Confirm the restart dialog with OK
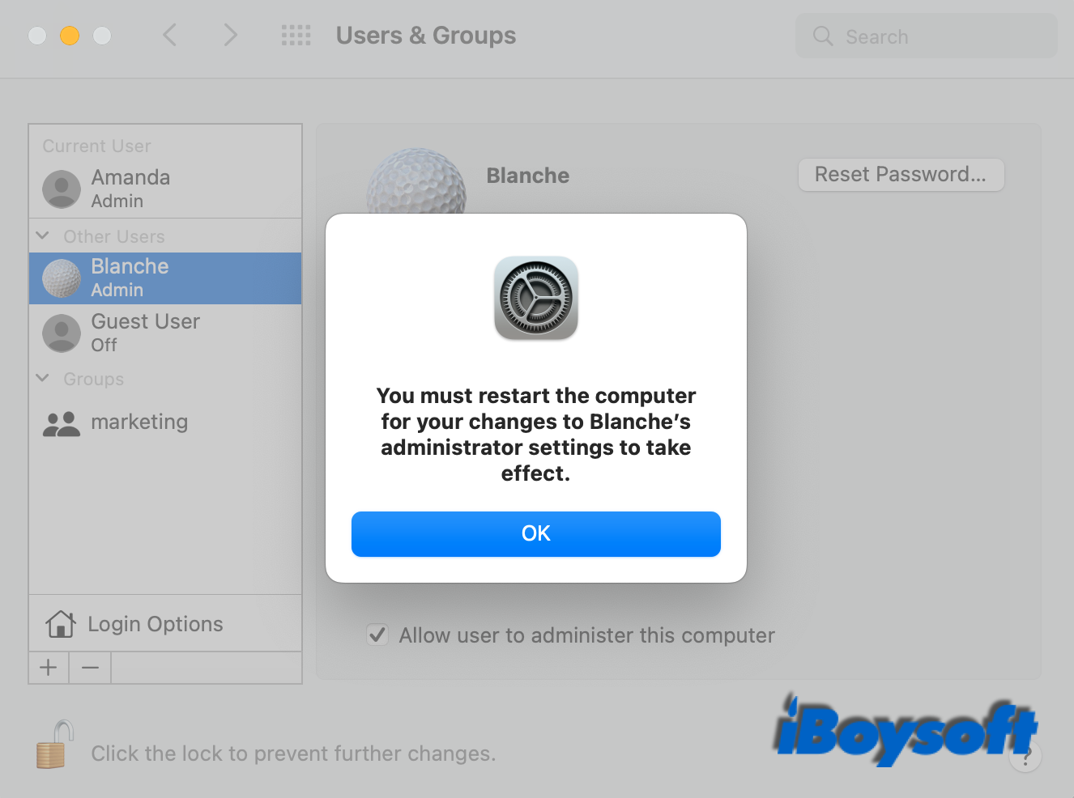The width and height of the screenshot is (1074, 798). [x=536, y=534]
